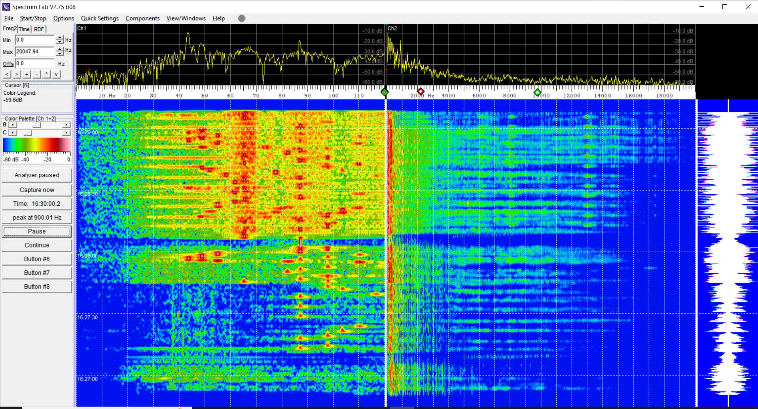Click Button #8

click(x=37, y=287)
